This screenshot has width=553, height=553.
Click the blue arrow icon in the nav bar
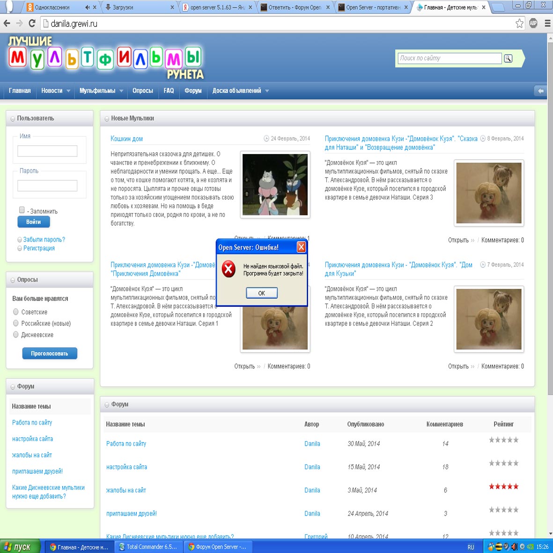tap(540, 91)
